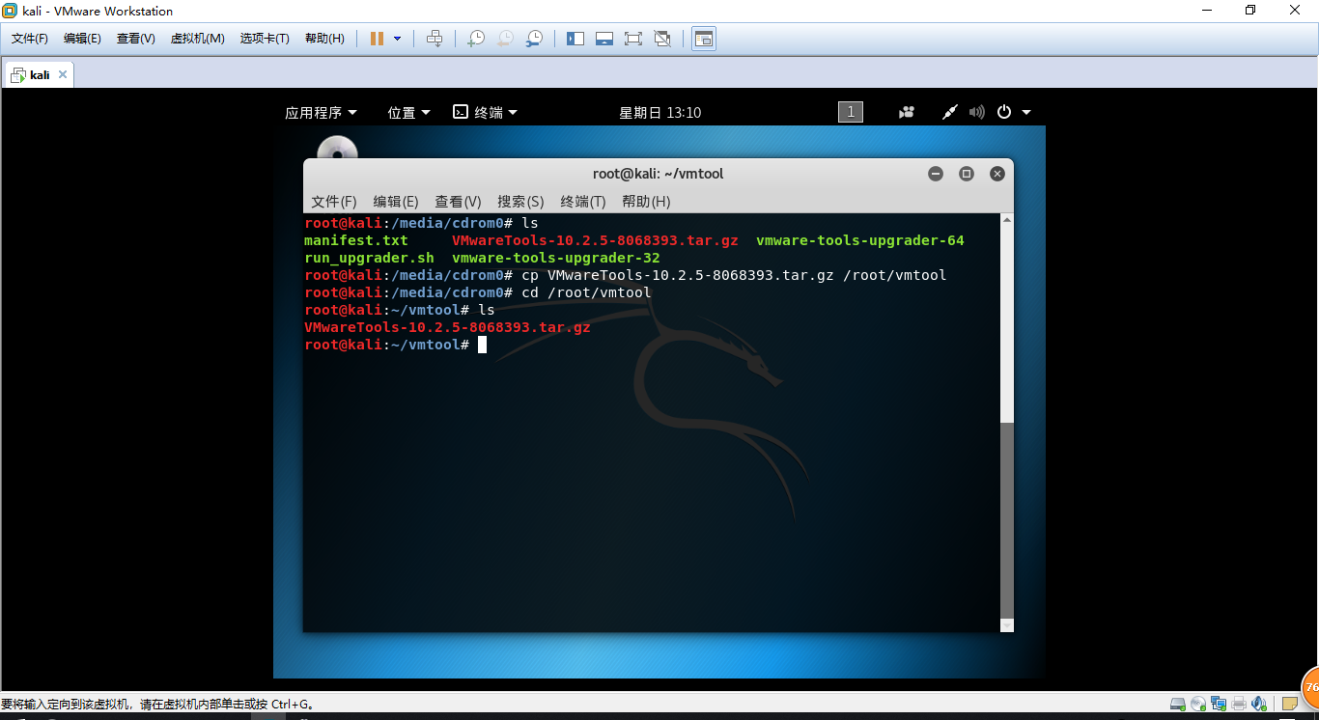Select the kali VM tab
Viewport: 1319px width, 720px height.
[x=39, y=74]
